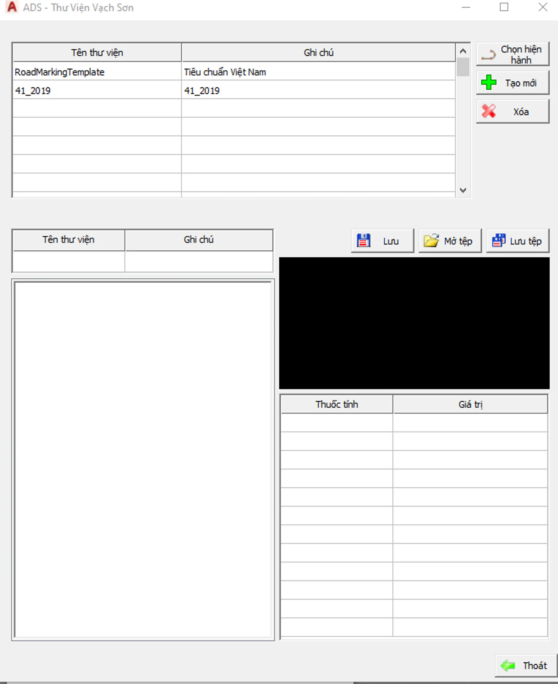
Task: Click the red X icon on Xóa
Action: [x=489, y=111]
